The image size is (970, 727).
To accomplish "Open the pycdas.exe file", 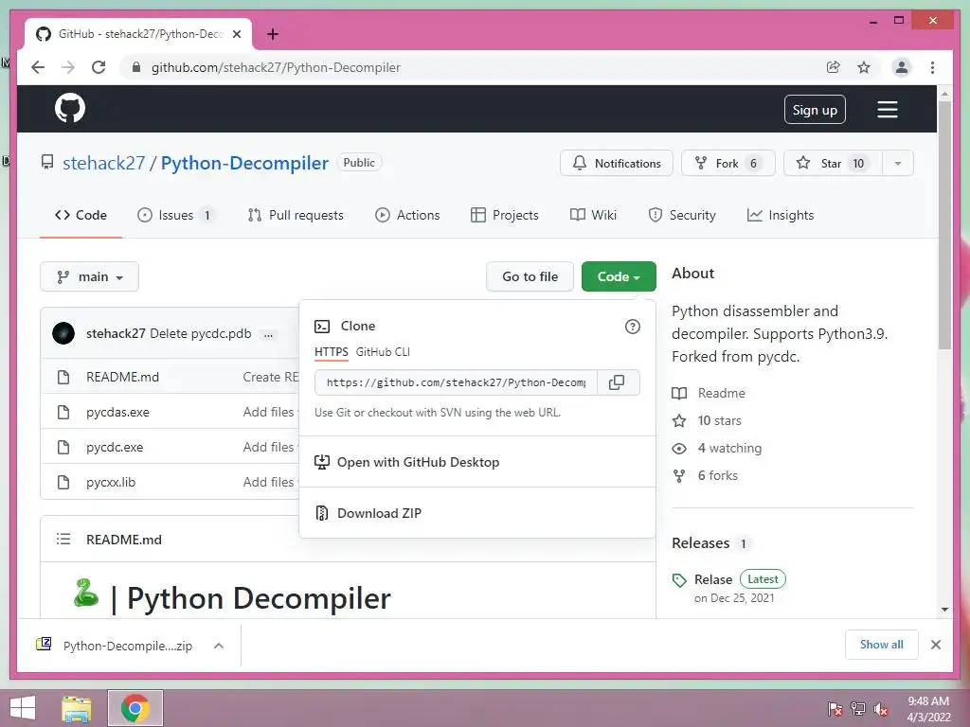I will 117,412.
